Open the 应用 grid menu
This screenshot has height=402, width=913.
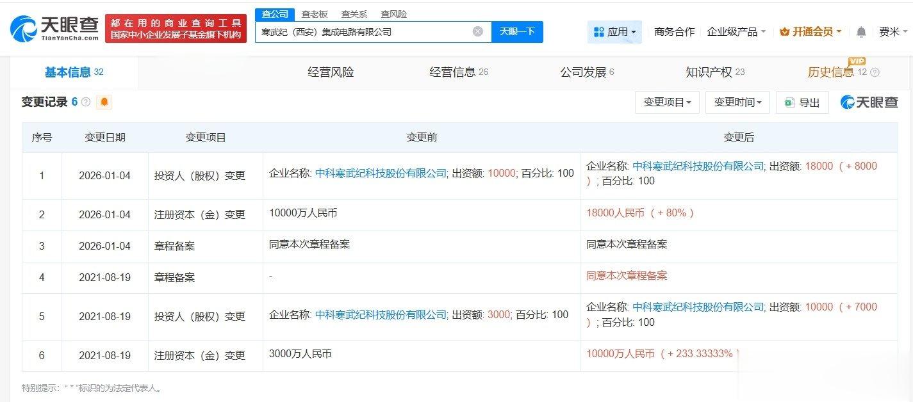click(614, 32)
